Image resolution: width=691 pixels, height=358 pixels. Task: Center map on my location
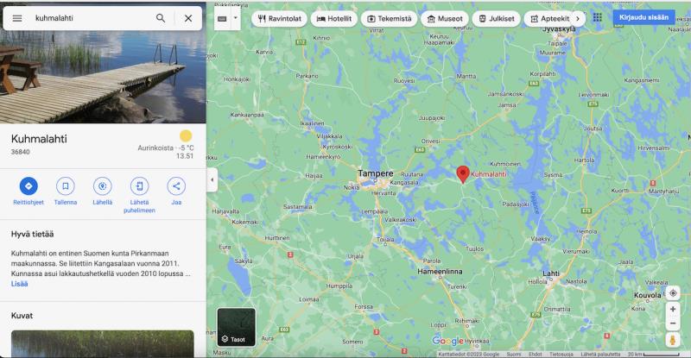click(x=673, y=293)
